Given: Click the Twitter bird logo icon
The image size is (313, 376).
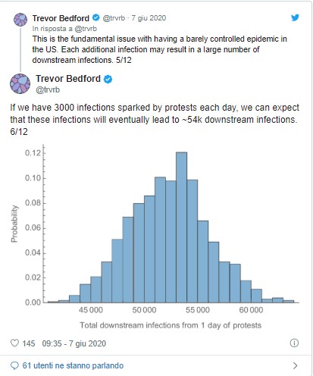Looking at the screenshot, I should pyautogui.click(x=295, y=17).
